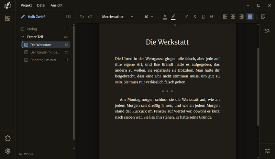Click the quill app logo icon
Screen dimensions: 275x159
pyautogui.click(x=8, y=5)
